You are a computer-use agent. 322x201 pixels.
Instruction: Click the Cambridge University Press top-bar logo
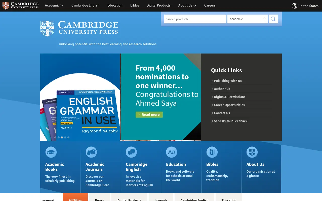tap(20, 6)
